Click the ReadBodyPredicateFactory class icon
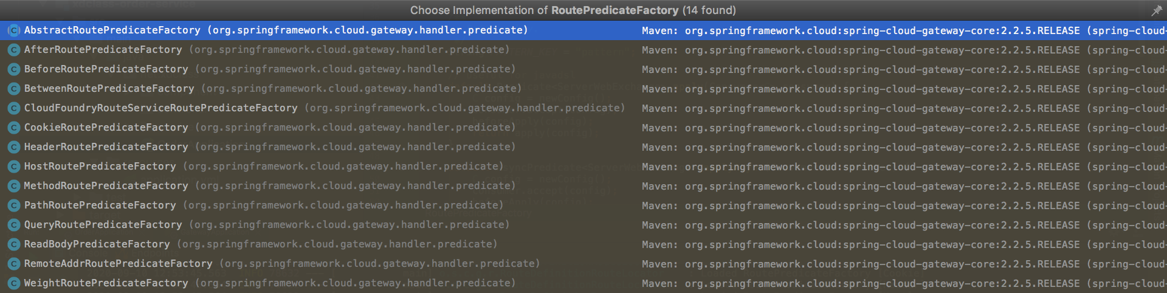Viewport: 1167px width, 293px height. 13,244
